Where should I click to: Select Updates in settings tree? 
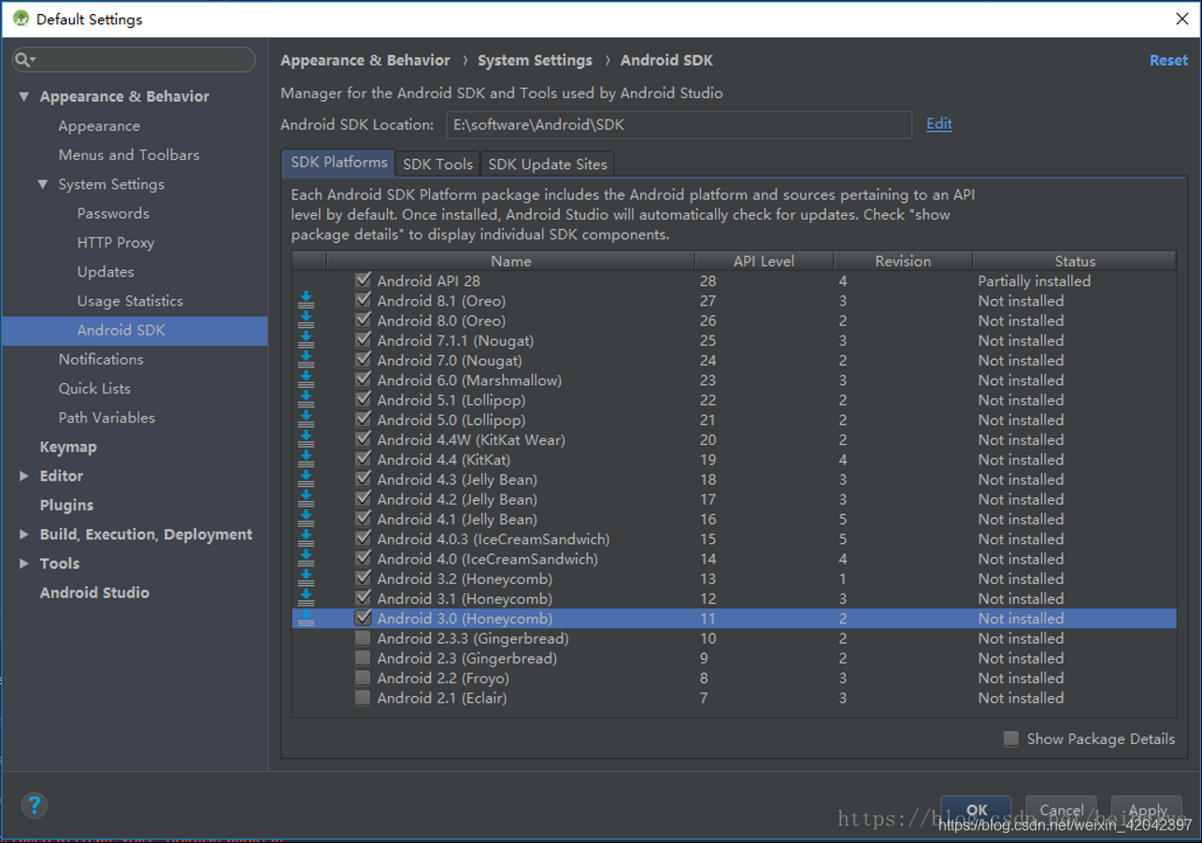(106, 271)
